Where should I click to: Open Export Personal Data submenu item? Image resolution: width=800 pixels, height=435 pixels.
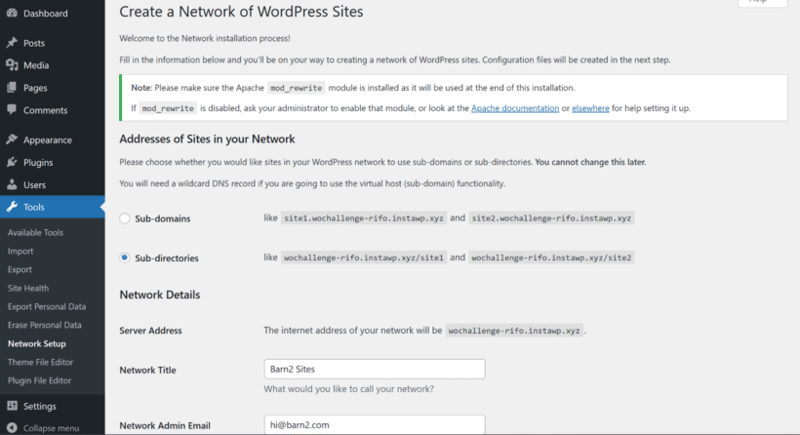coord(47,306)
